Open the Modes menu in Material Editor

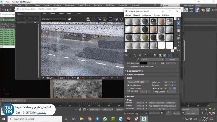tap(128, 15)
